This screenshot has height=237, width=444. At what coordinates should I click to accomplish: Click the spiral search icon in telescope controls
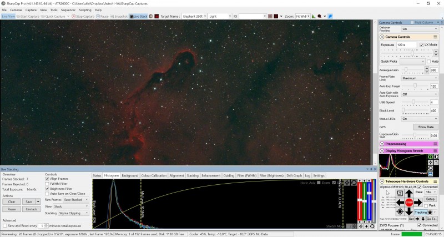pos(400,193)
